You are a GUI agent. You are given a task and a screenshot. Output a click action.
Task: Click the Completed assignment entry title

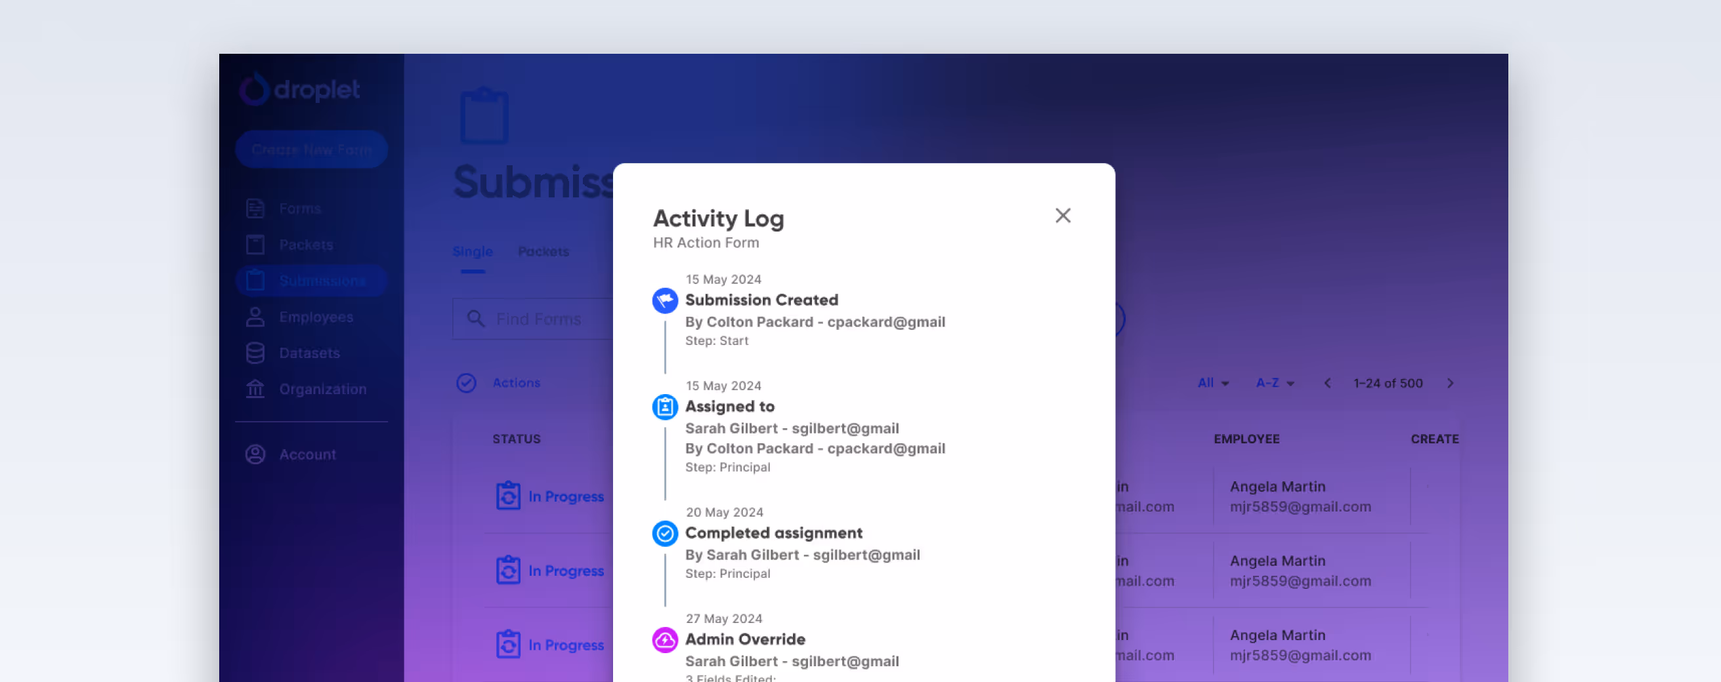click(774, 533)
